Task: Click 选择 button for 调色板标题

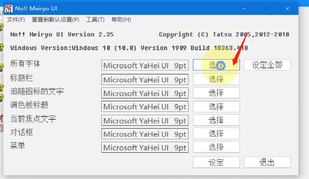Action: tap(216, 106)
